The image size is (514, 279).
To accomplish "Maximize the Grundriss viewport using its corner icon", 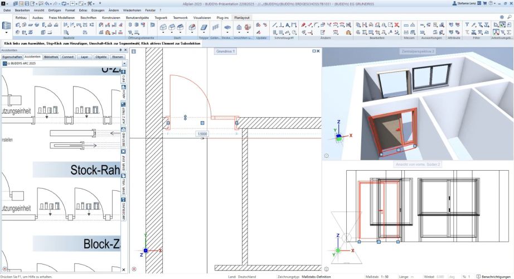I will point(314,51).
